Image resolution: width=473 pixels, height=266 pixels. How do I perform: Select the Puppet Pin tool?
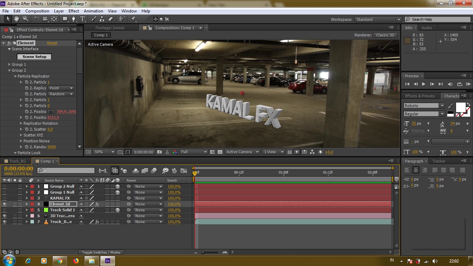click(x=133, y=19)
